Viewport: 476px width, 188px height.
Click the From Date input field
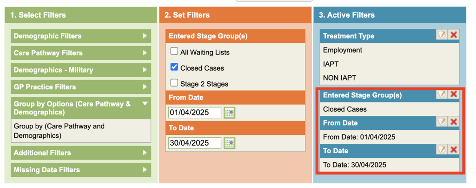click(195, 113)
